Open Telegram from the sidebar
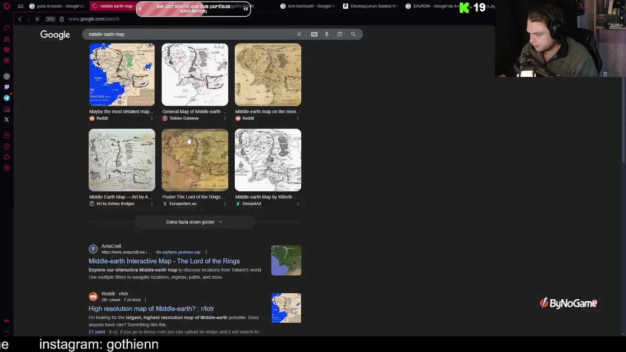The width and height of the screenshot is (626, 352). [x=7, y=98]
